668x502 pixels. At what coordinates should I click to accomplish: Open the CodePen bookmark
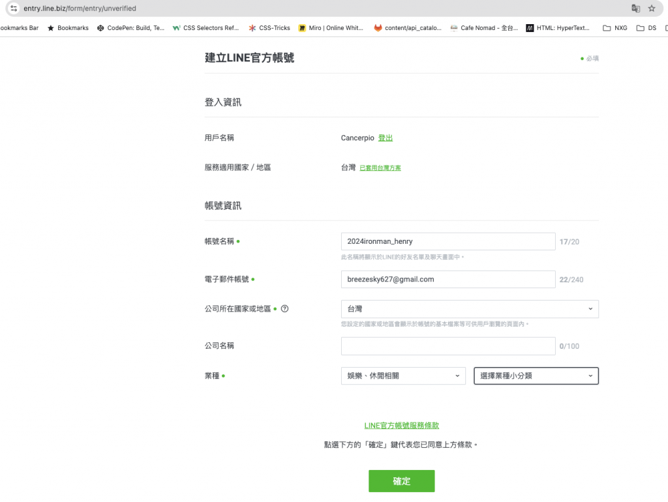pos(130,27)
